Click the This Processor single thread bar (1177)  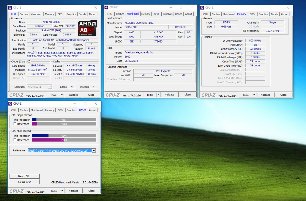[64, 120]
